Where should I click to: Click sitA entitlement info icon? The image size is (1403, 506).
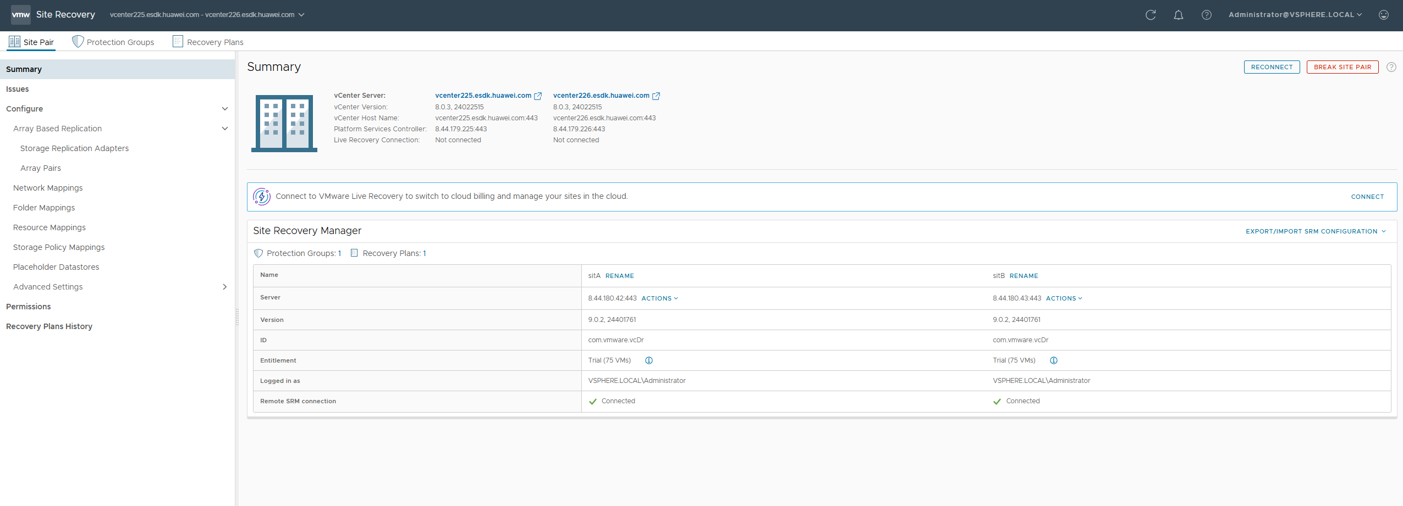(x=649, y=360)
